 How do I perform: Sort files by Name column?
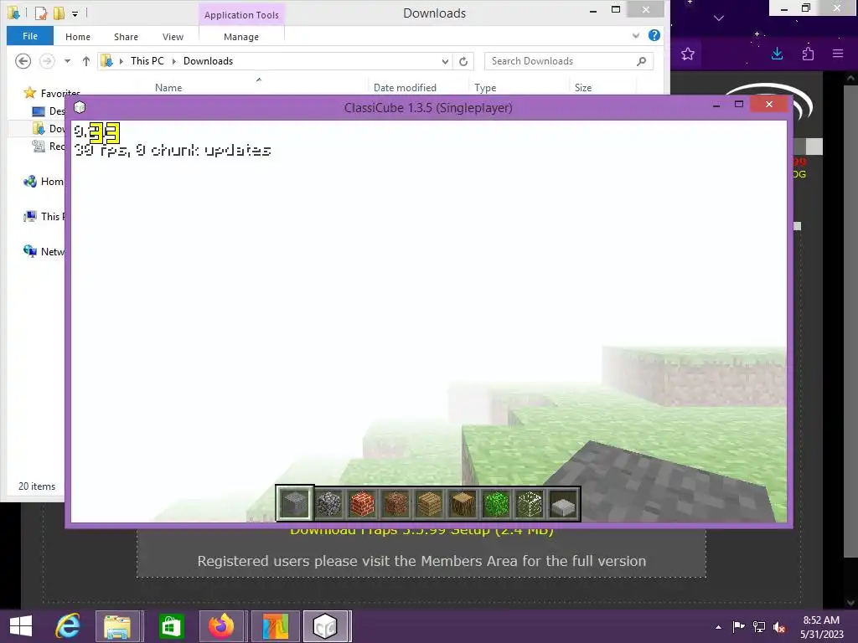tap(168, 87)
